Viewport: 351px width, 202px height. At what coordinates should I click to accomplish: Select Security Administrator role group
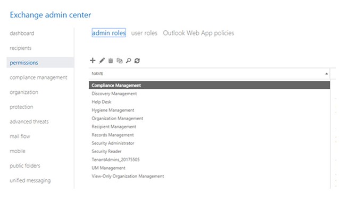tap(210, 143)
